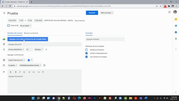
Task: Open FileZilla from the taskbar
Action: [x=110, y=98]
